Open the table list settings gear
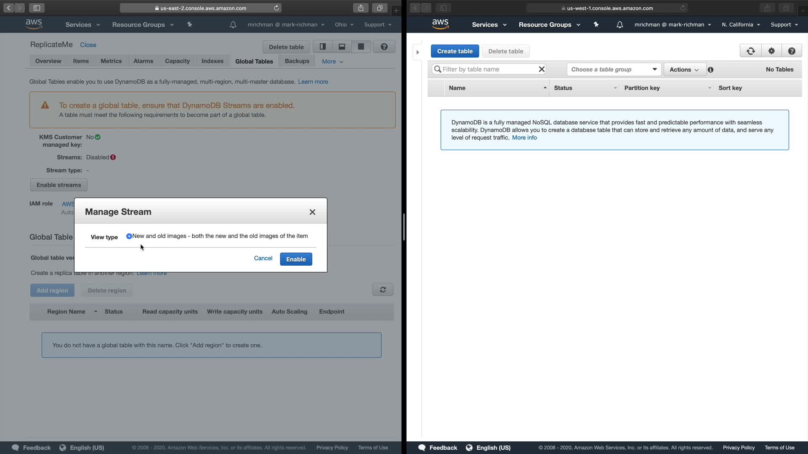 [x=771, y=51]
